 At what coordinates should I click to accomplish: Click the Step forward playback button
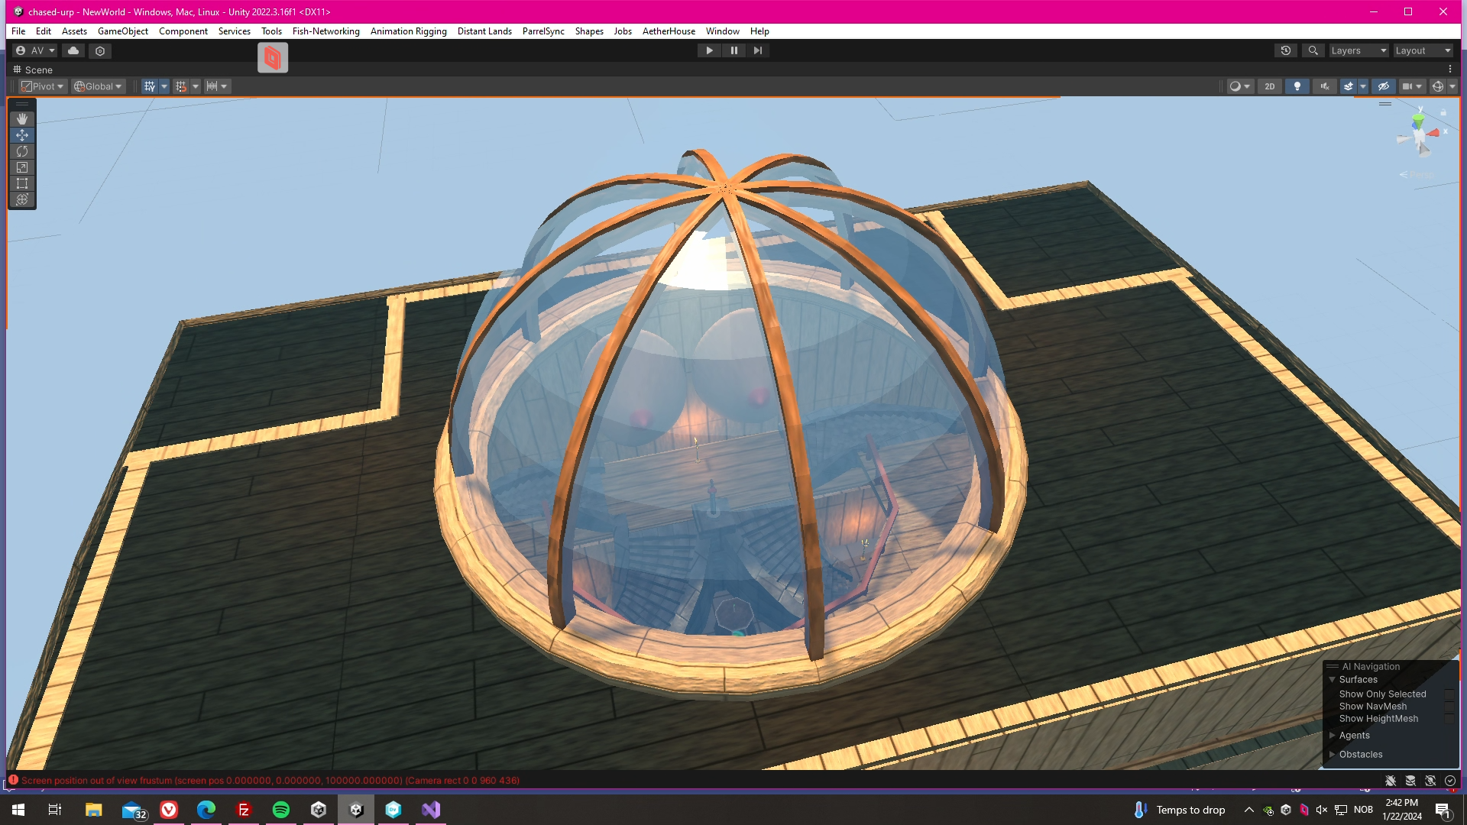(x=757, y=50)
